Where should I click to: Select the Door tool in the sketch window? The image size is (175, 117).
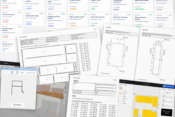22,73
